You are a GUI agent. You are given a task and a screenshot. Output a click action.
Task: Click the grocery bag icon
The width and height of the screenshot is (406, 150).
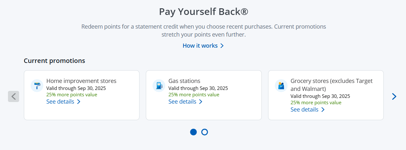pos(281,85)
